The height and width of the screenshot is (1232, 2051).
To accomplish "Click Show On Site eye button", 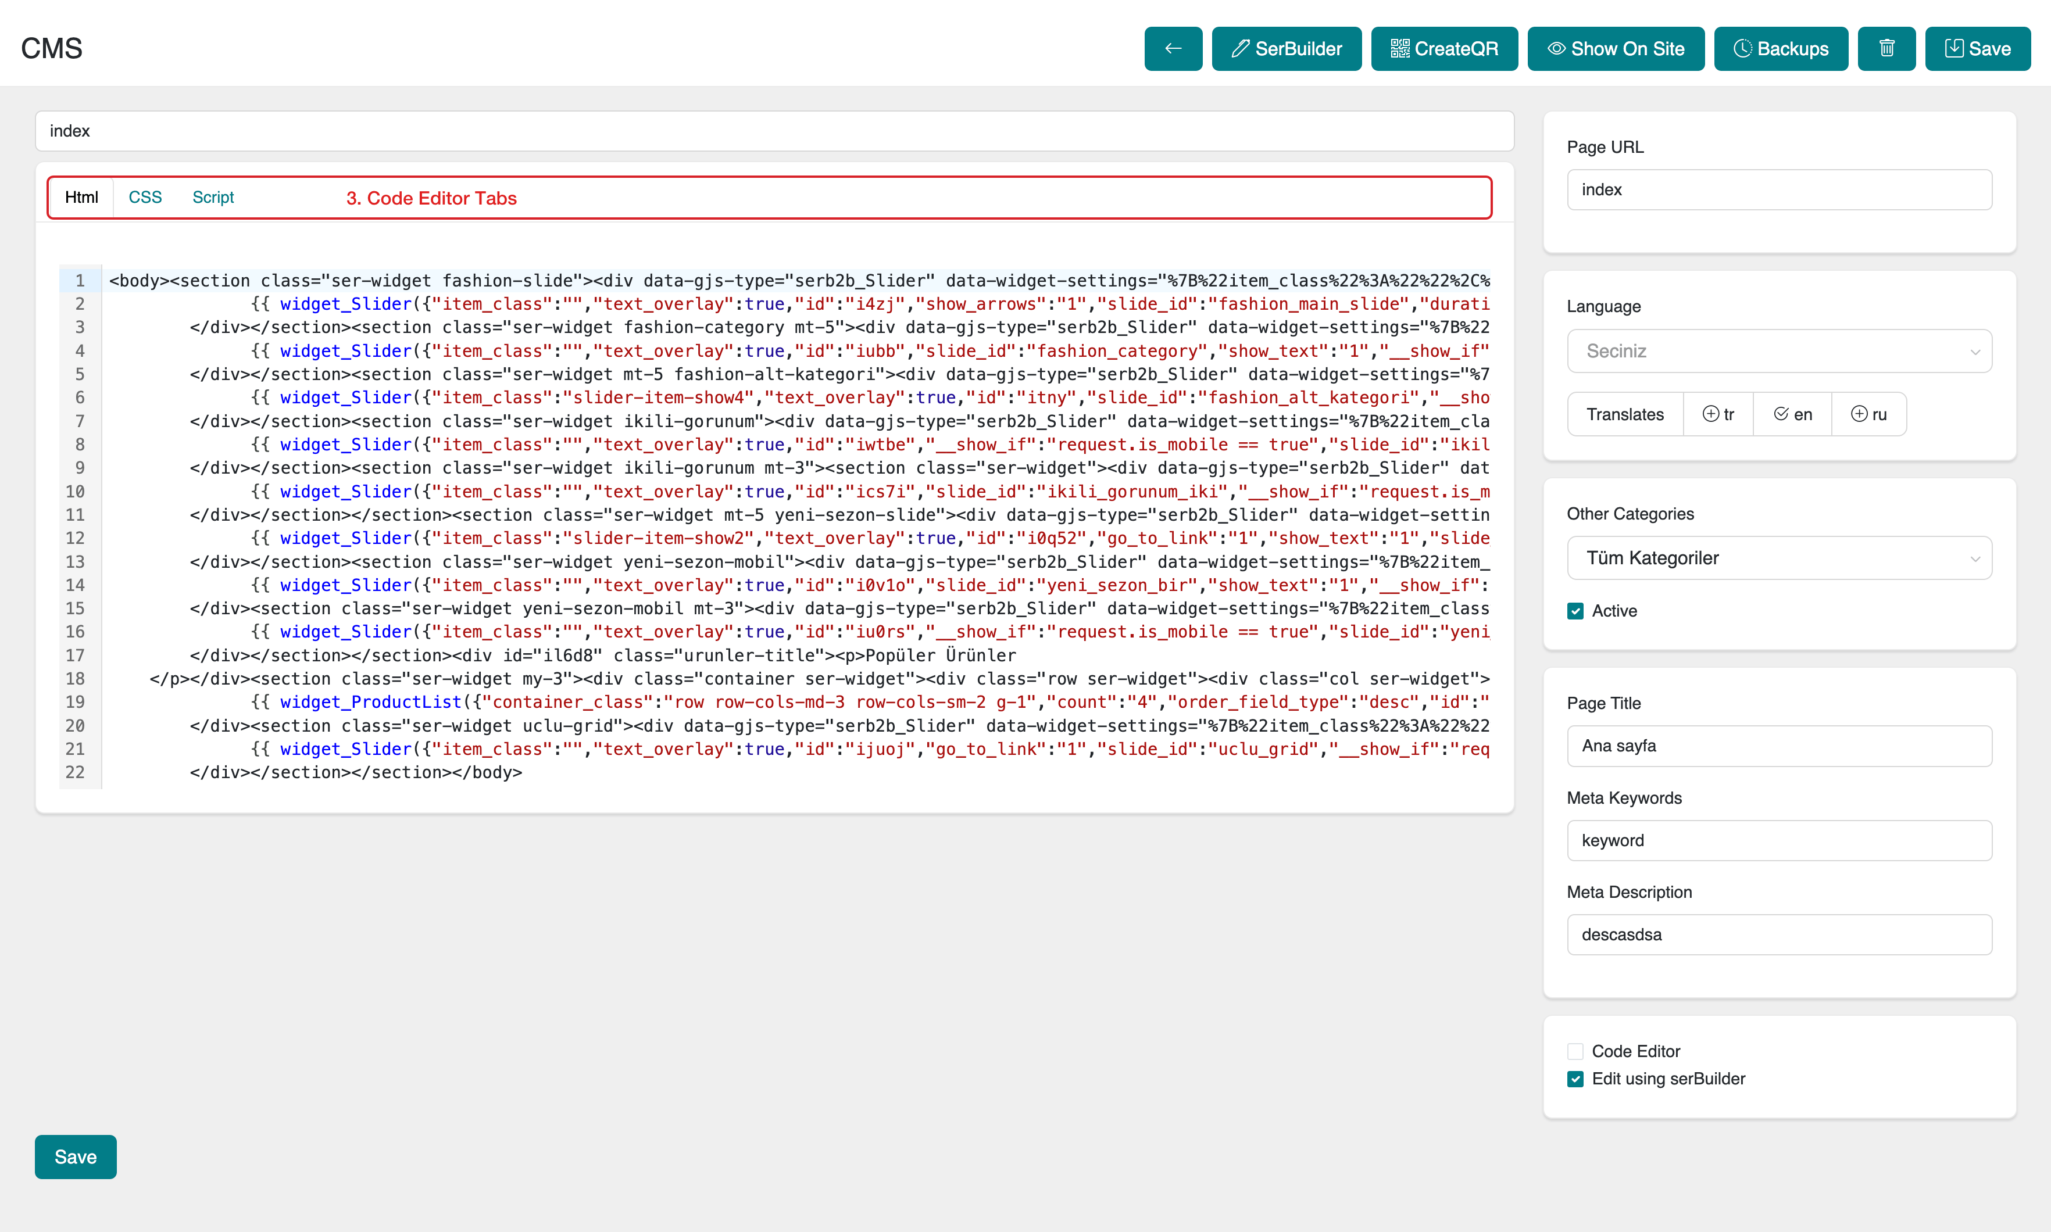I will point(1615,49).
